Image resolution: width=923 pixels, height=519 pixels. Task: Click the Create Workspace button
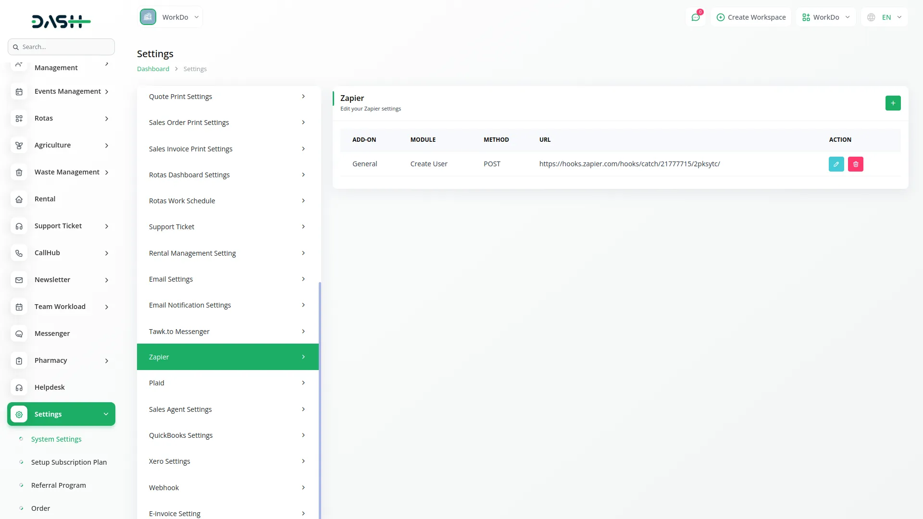click(x=751, y=17)
